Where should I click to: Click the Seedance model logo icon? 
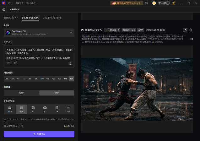tap(8, 33)
